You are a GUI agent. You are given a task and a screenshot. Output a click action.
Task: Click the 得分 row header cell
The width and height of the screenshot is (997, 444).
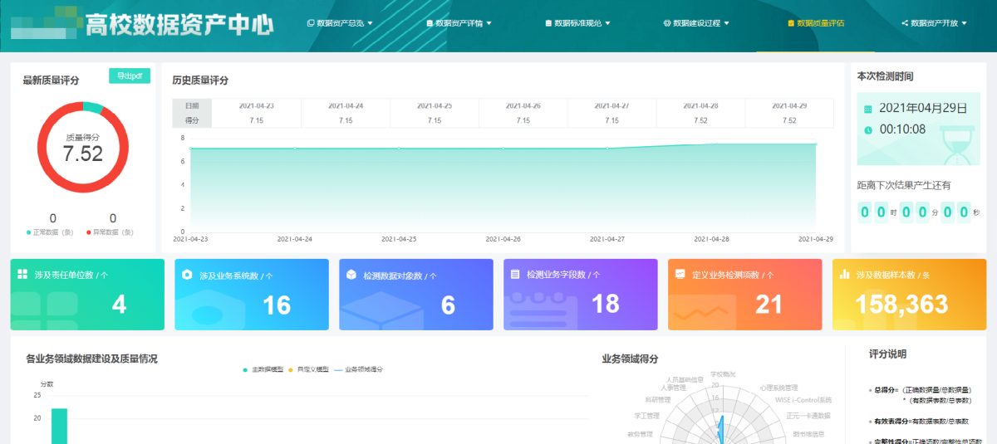tap(192, 120)
